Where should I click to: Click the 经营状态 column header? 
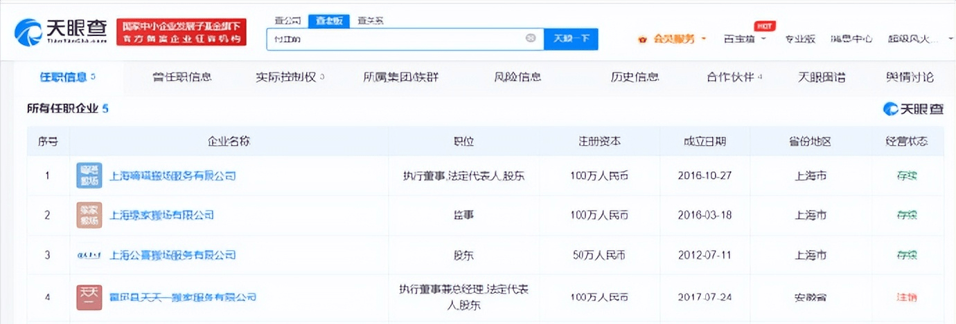(907, 141)
